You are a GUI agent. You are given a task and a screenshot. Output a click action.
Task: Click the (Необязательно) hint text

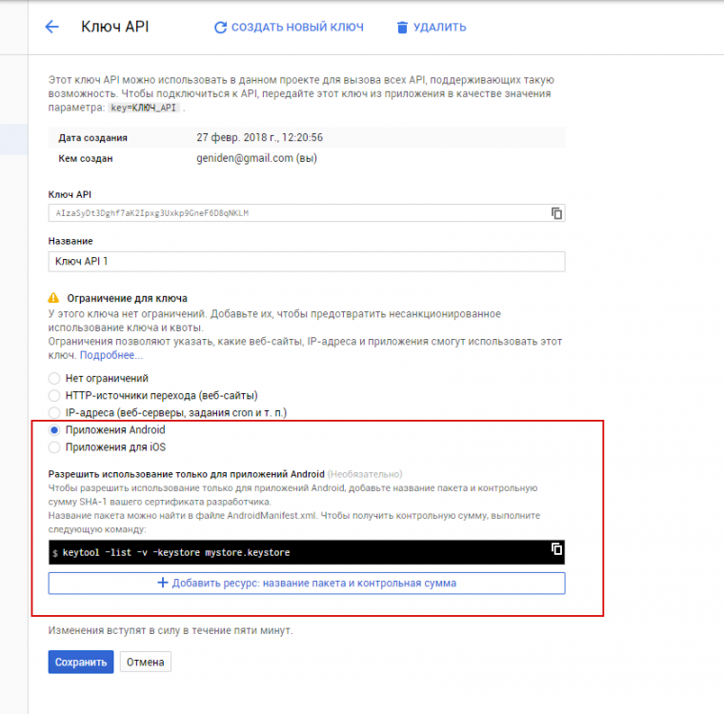tap(365, 474)
